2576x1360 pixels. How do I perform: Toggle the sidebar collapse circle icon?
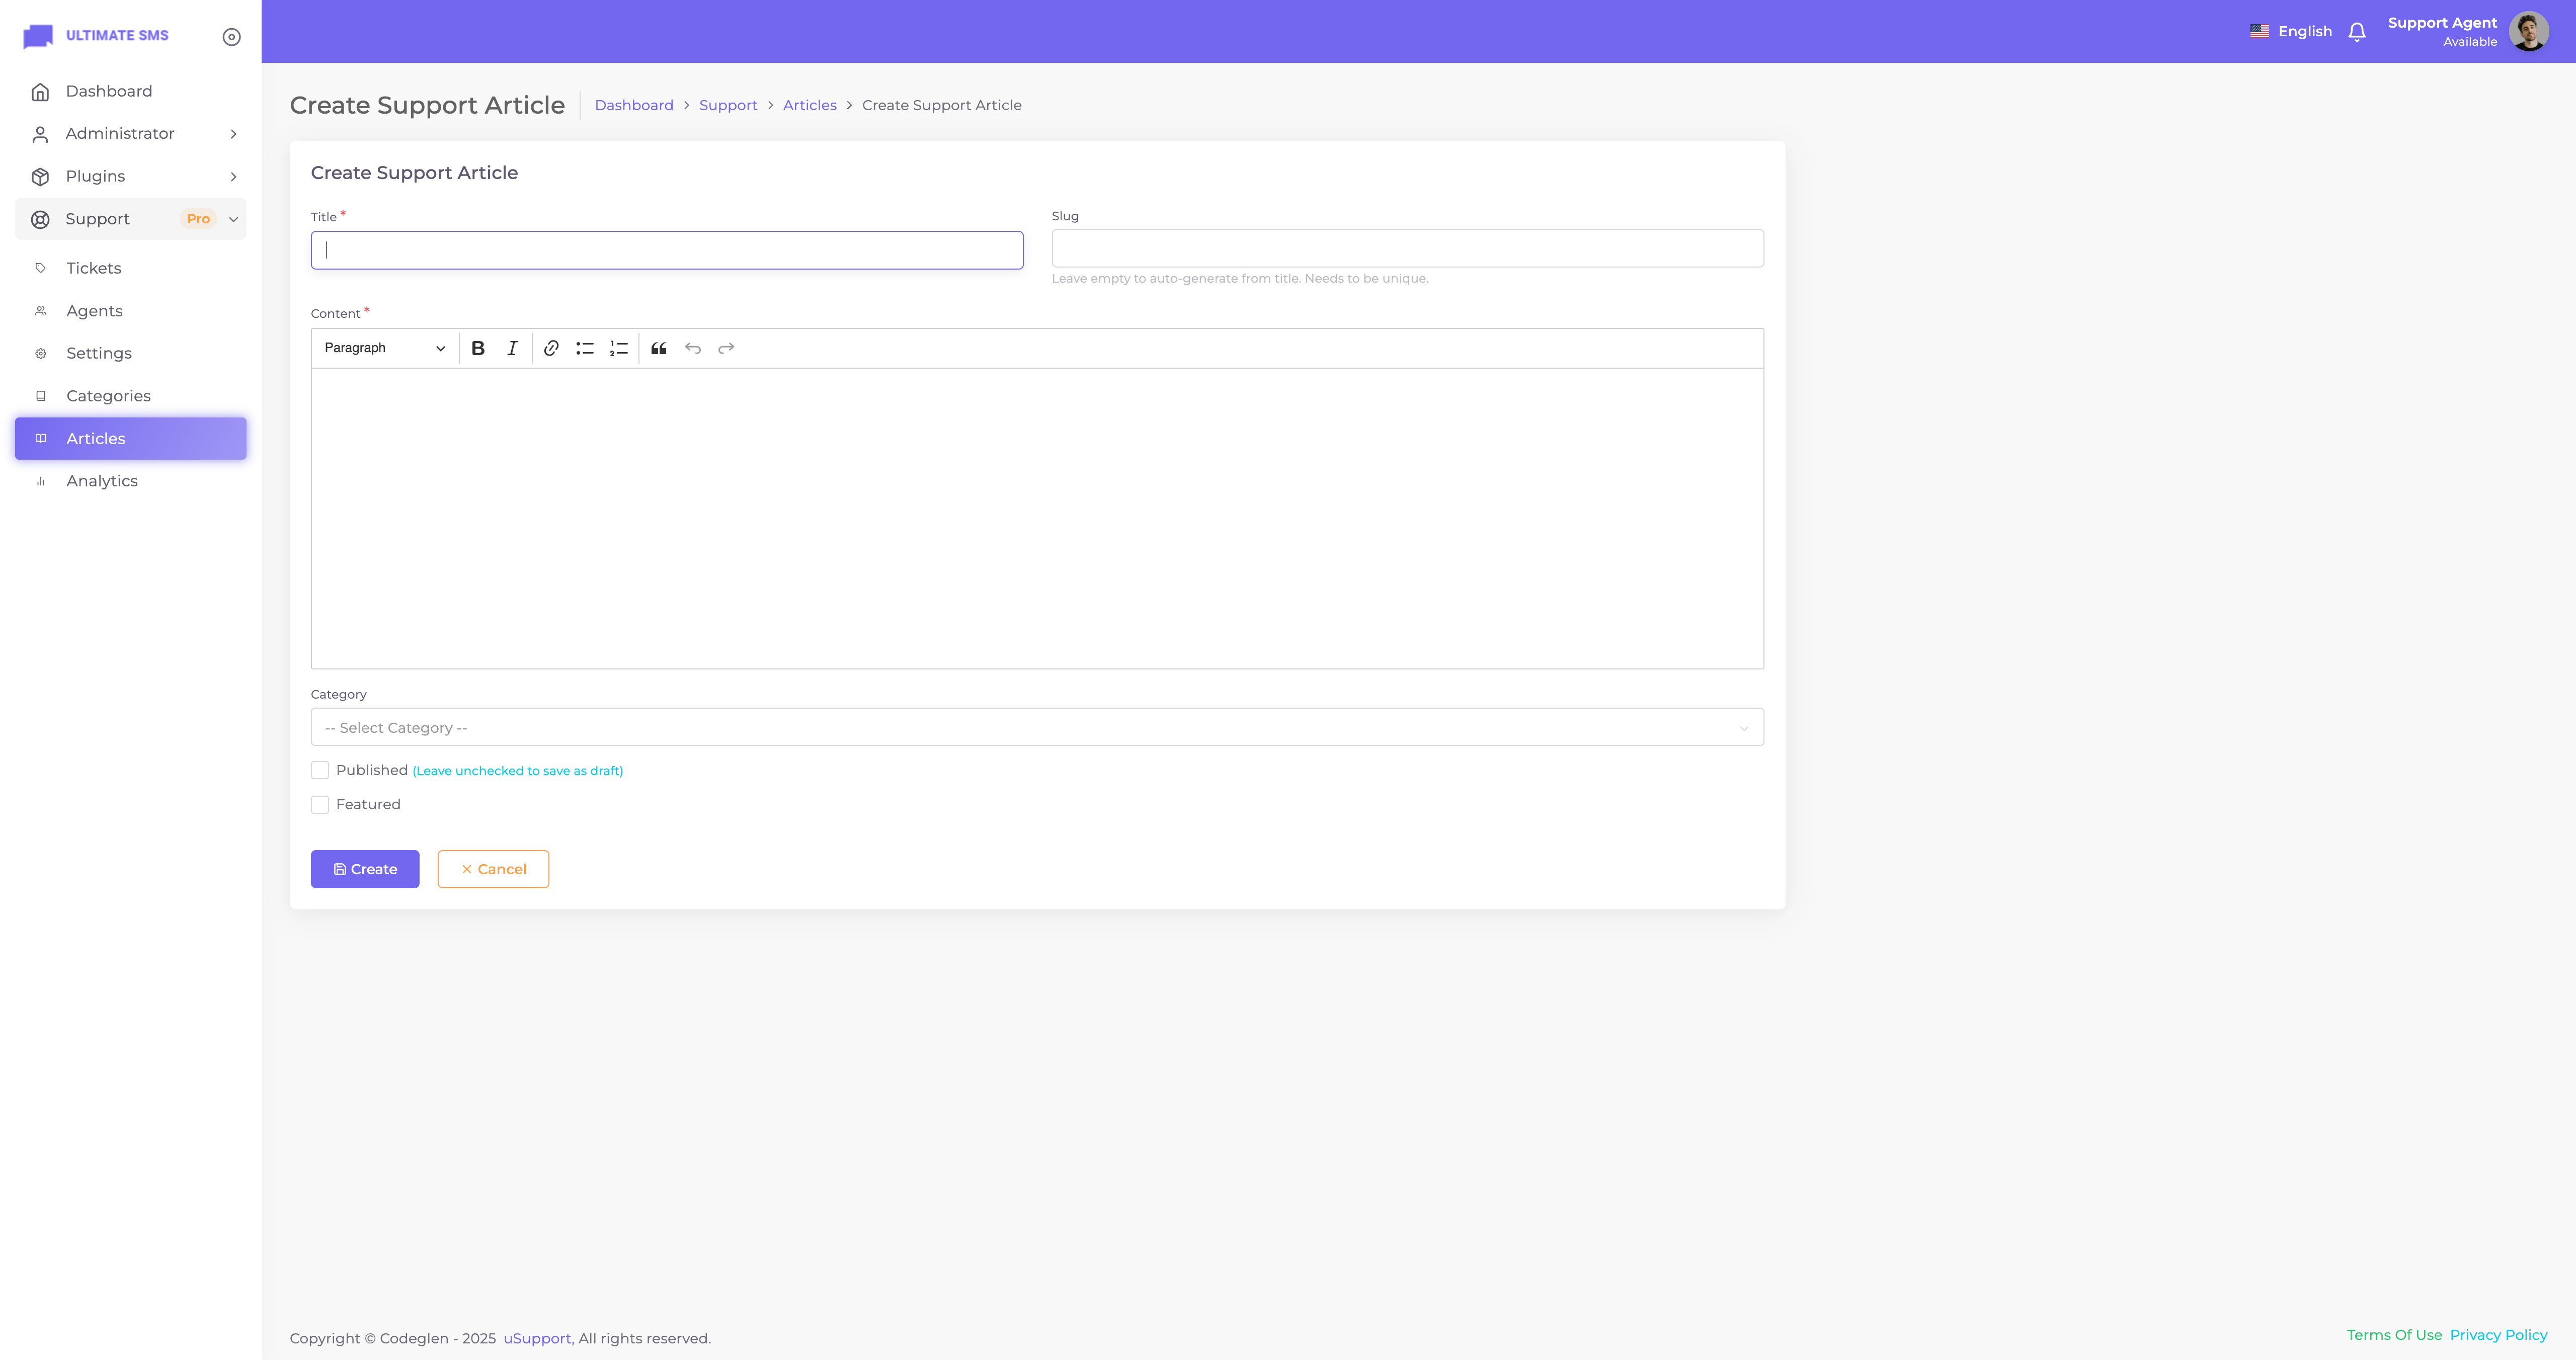(x=231, y=37)
